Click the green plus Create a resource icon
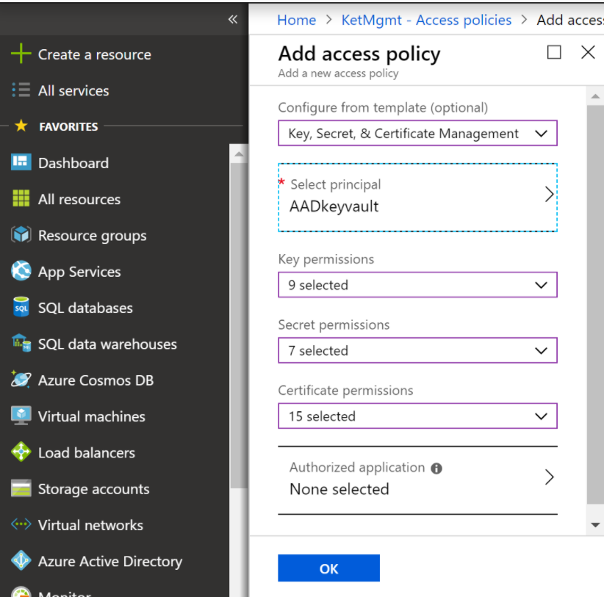 (x=21, y=54)
